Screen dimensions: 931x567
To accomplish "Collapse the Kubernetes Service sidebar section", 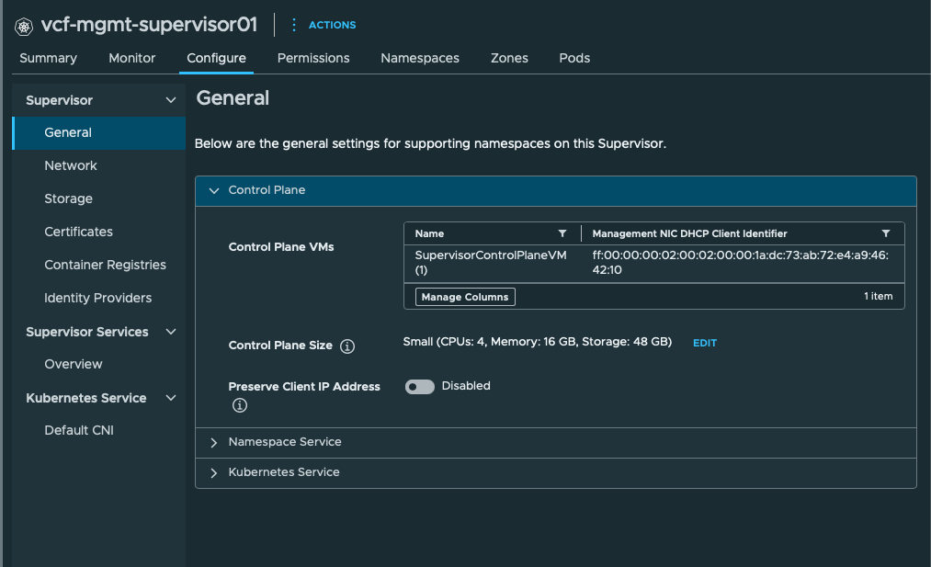I will click(170, 398).
